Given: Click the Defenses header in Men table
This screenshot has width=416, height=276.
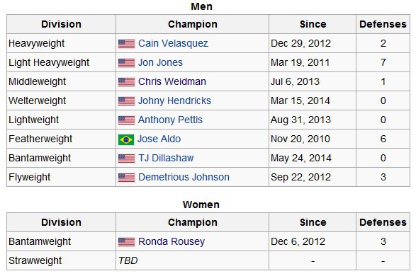Looking at the screenshot, I should tap(383, 24).
